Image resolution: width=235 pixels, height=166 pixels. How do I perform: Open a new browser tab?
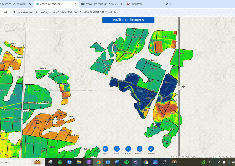click(x=174, y=4)
